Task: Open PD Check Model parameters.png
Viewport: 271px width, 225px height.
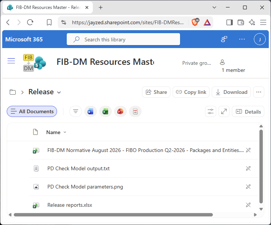Action: tap(85, 187)
